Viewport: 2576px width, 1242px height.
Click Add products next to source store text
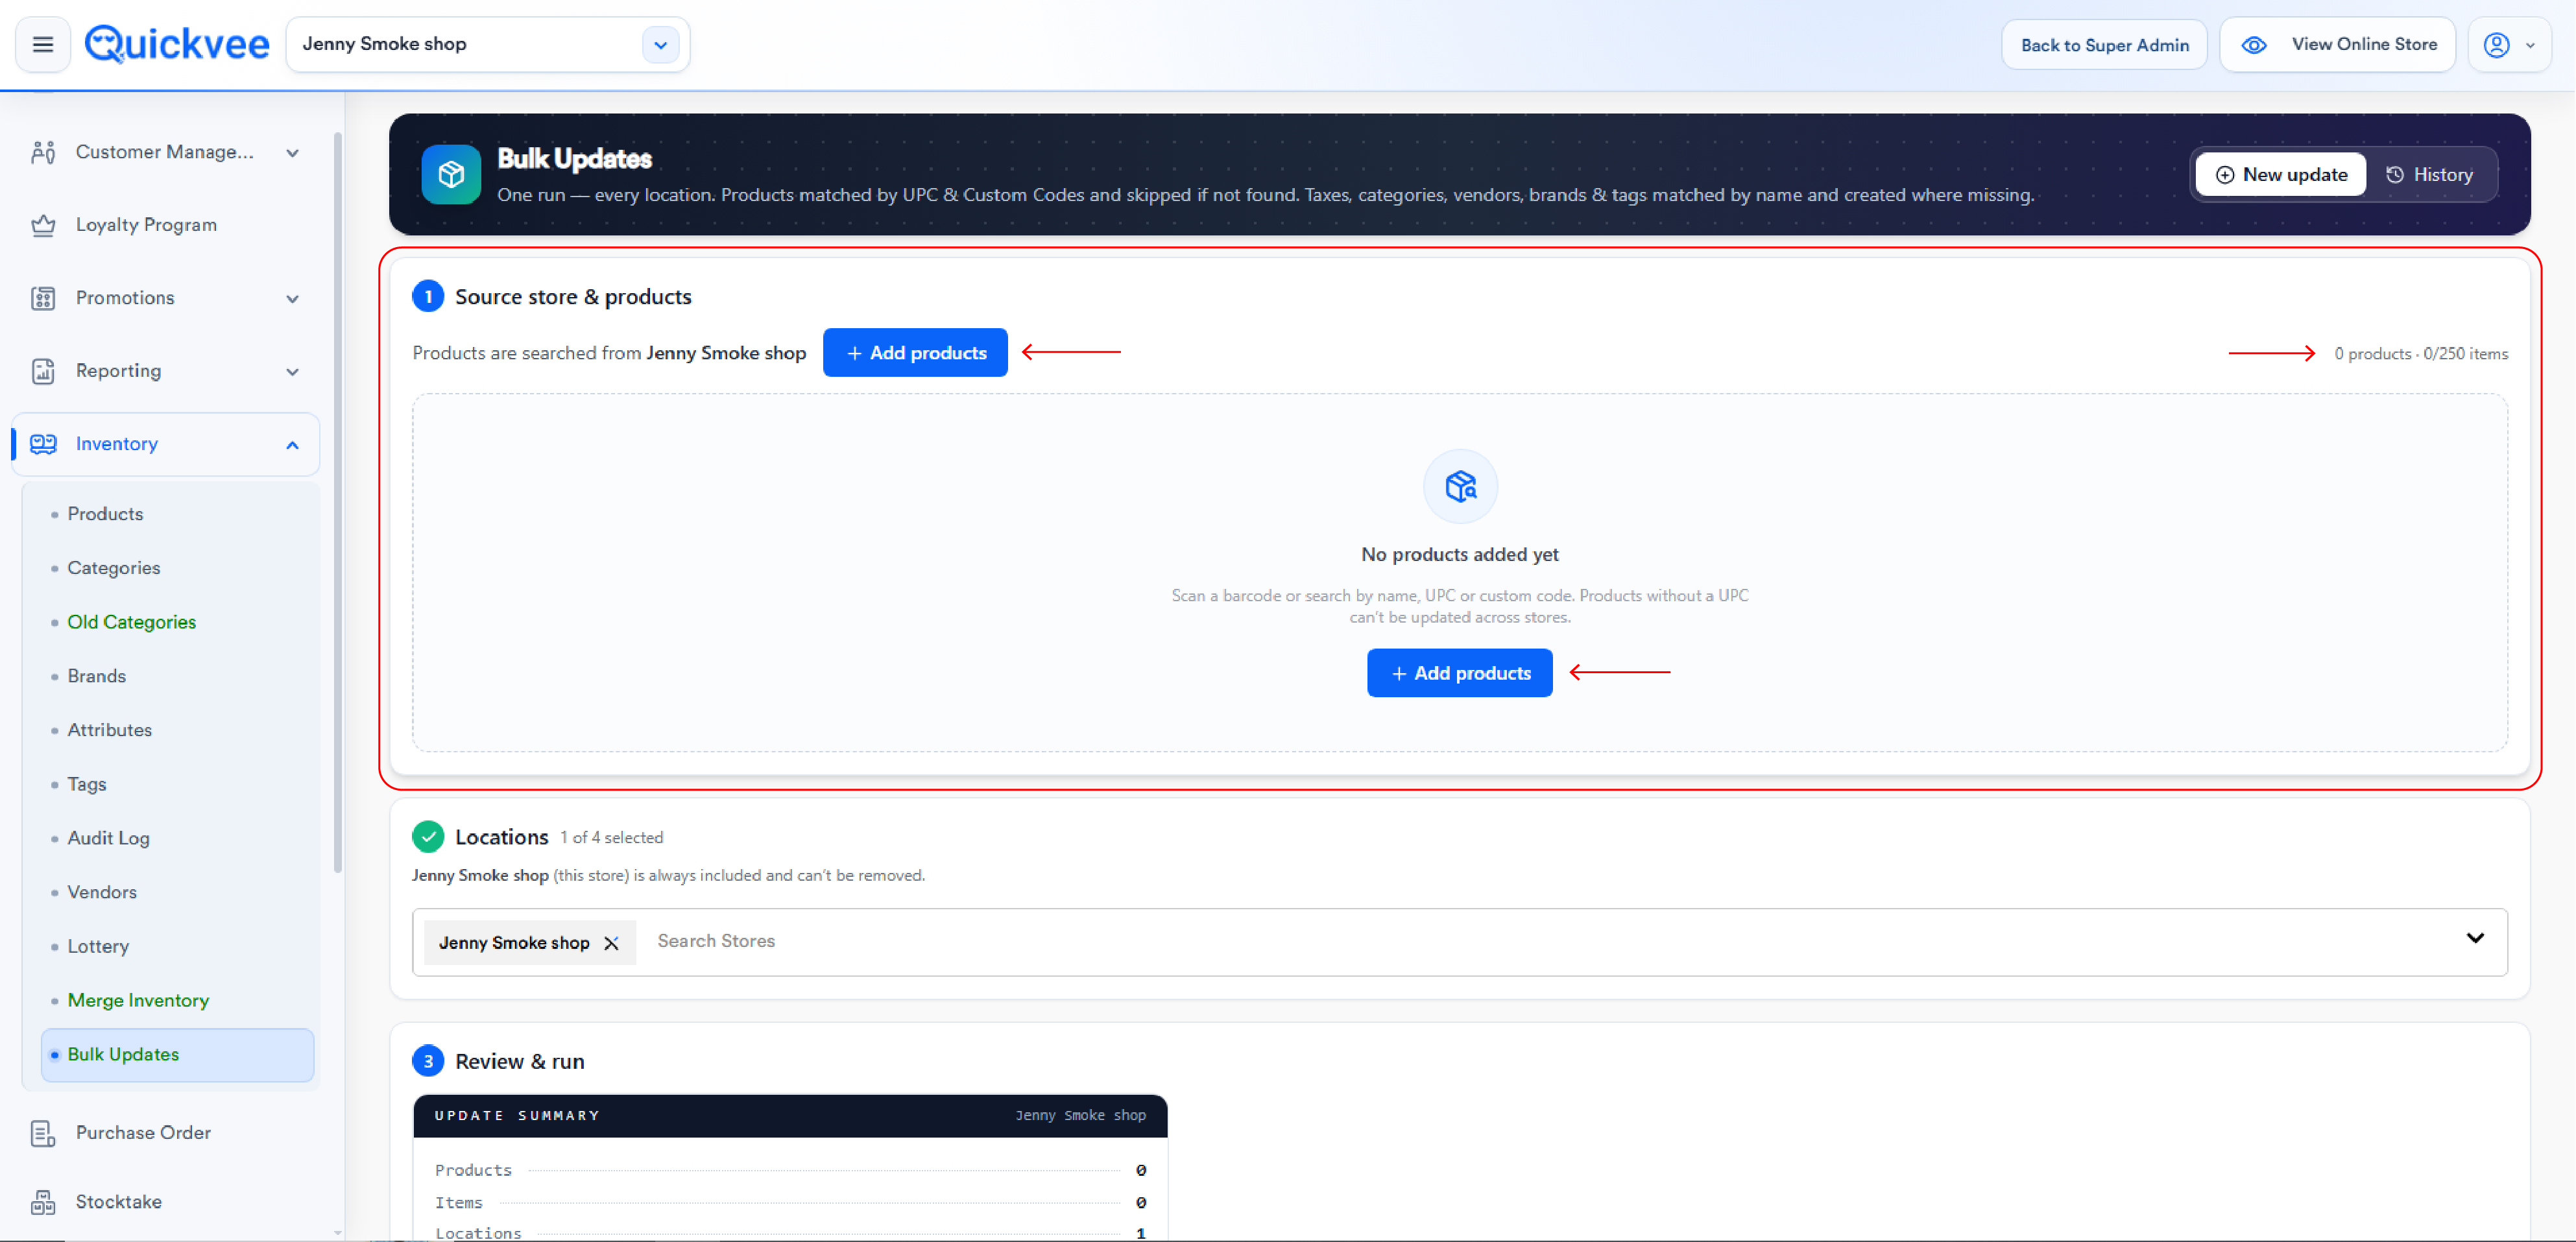coord(915,353)
